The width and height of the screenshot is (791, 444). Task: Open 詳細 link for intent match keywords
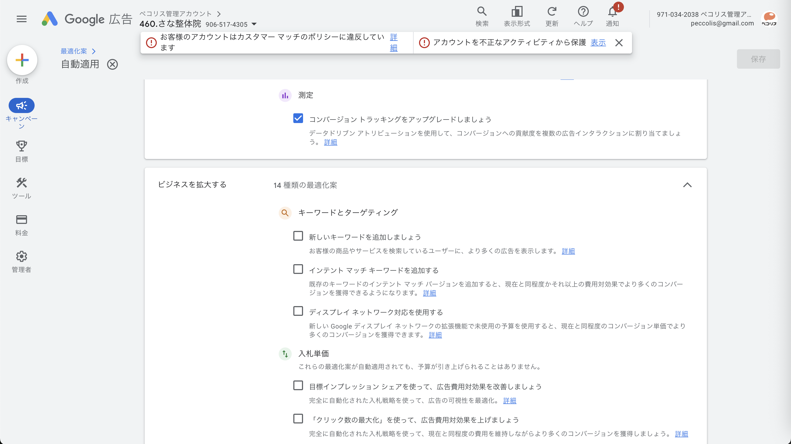tap(429, 293)
